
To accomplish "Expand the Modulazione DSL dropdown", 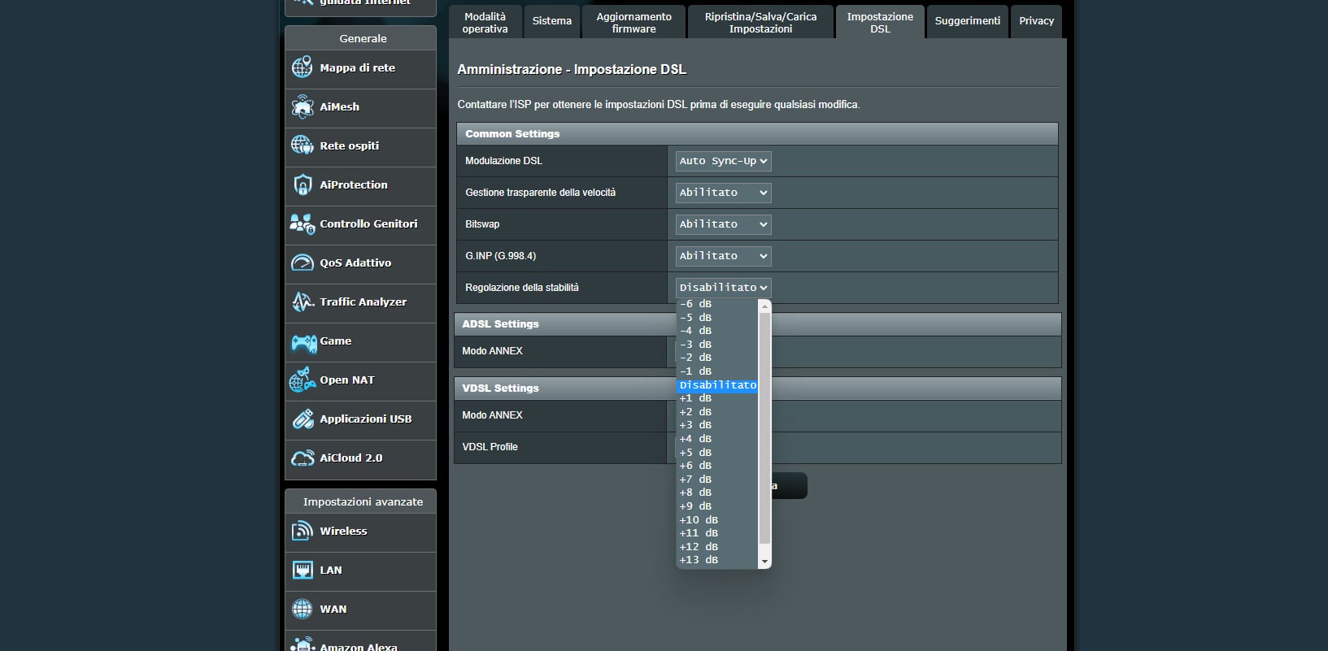I will click(x=723, y=161).
